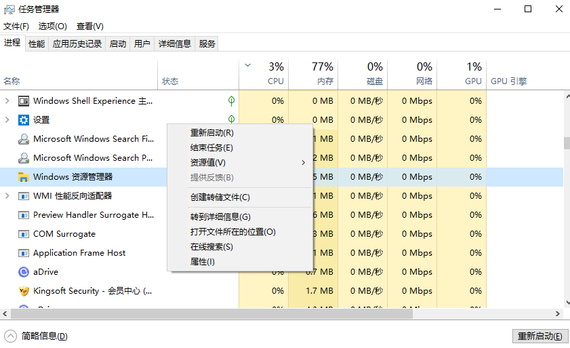Click the aDrive app icon

[x=24, y=271]
